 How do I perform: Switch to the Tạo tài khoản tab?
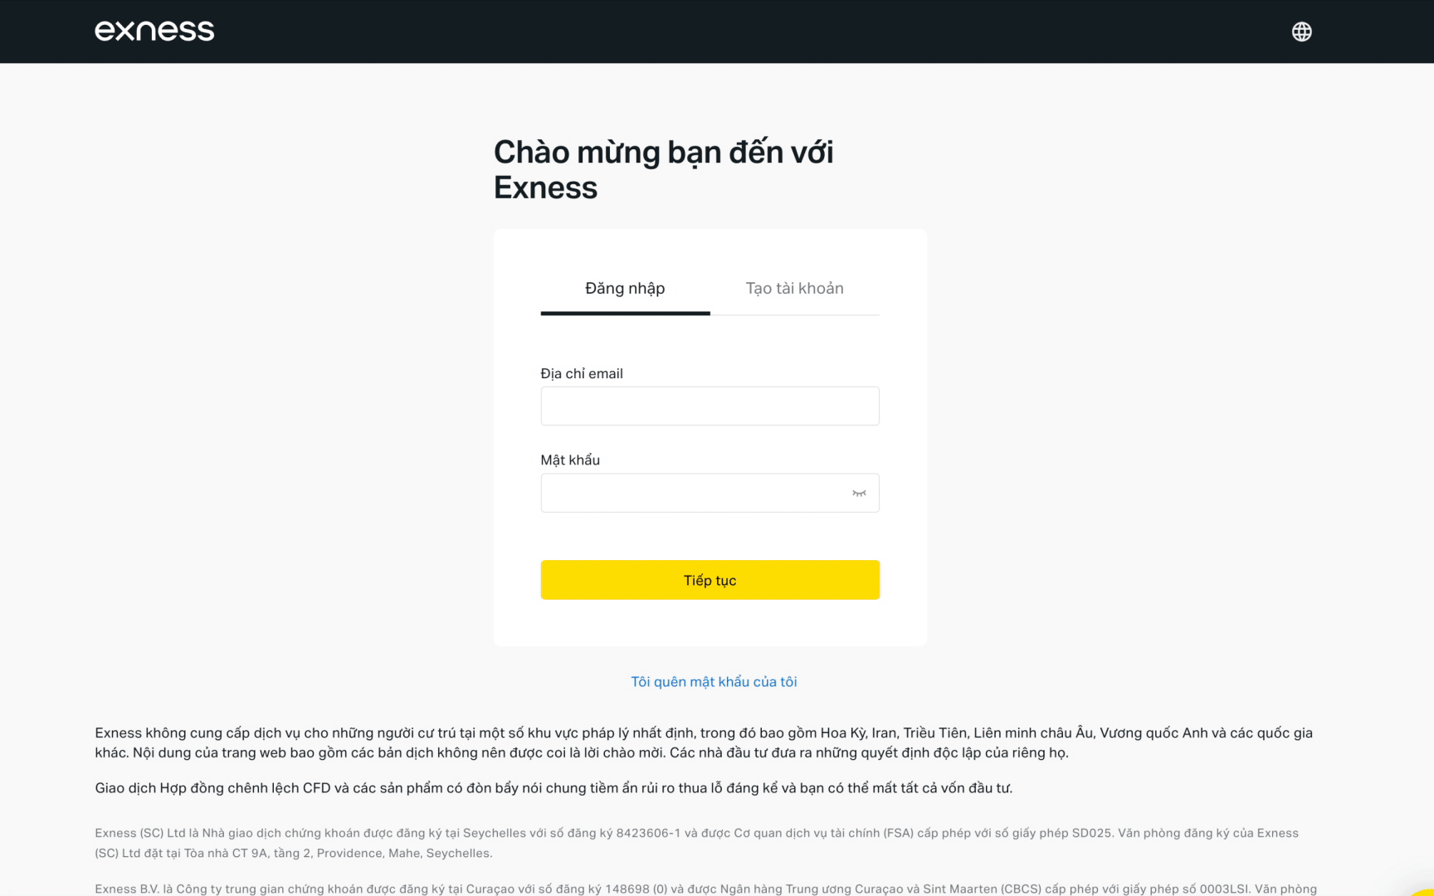794,288
